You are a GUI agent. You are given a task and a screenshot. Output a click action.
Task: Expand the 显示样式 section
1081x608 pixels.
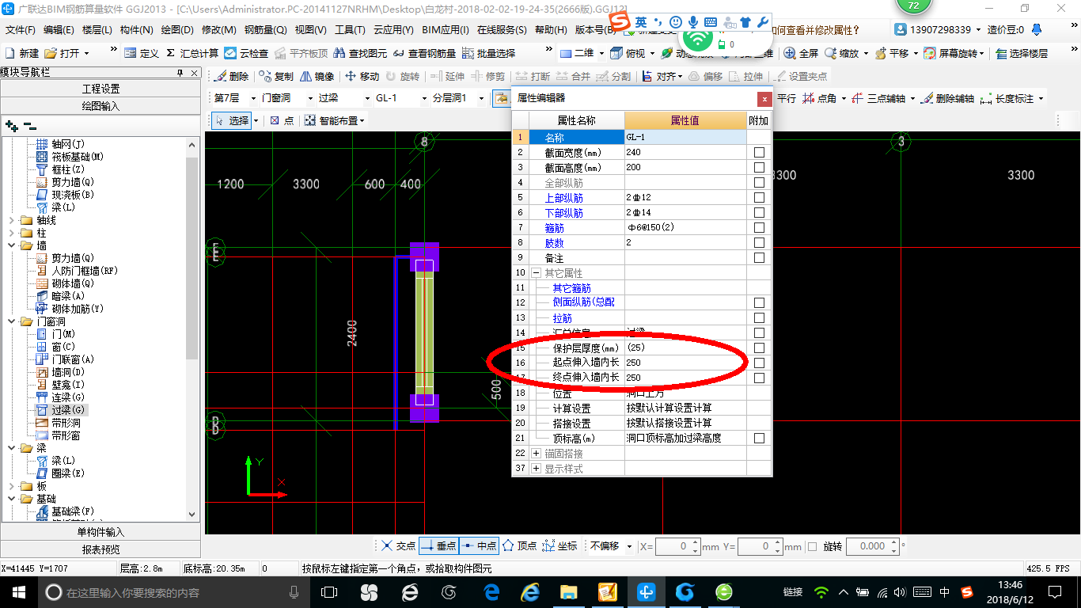tap(536, 468)
